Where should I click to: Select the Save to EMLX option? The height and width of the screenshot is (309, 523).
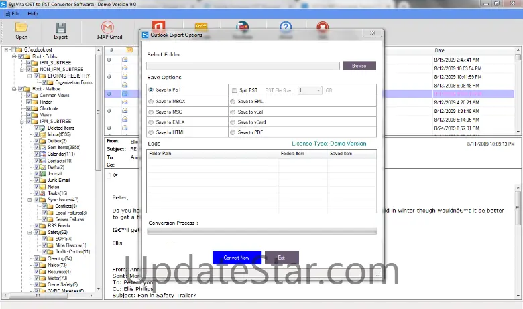[151, 122]
